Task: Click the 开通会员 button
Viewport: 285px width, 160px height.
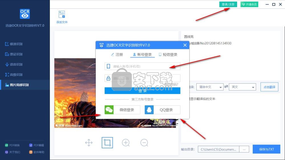Action: point(249,4)
